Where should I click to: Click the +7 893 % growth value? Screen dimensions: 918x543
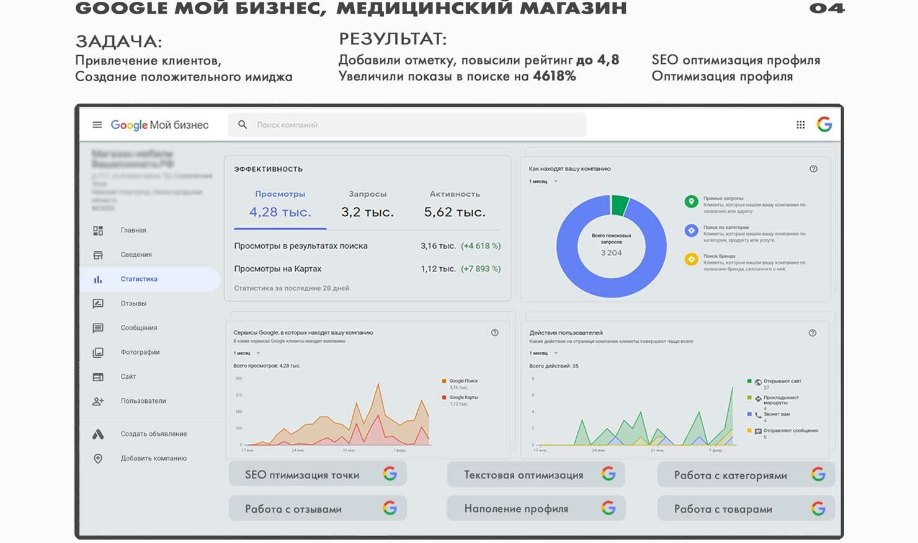click(x=481, y=269)
